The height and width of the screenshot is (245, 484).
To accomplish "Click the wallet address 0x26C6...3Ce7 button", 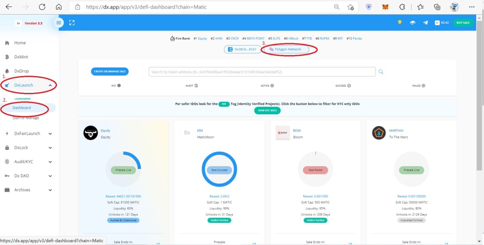I will (242, 49).
